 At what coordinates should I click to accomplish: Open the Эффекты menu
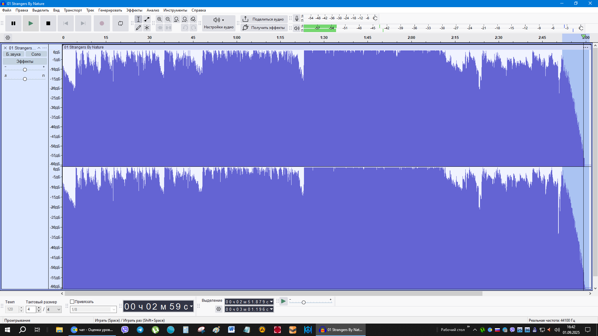tap(134, 10)
